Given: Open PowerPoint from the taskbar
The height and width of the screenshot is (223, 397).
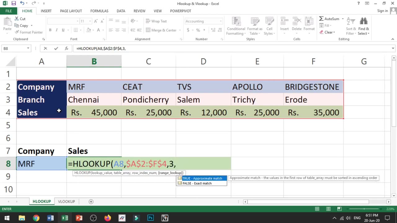Looking at the screenshot, I should [79, 218].
